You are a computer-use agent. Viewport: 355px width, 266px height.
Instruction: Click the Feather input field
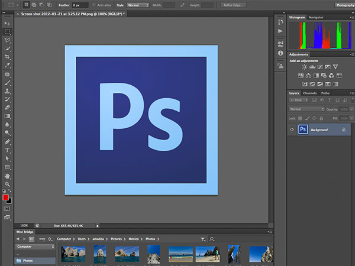[x=79, y=5]
